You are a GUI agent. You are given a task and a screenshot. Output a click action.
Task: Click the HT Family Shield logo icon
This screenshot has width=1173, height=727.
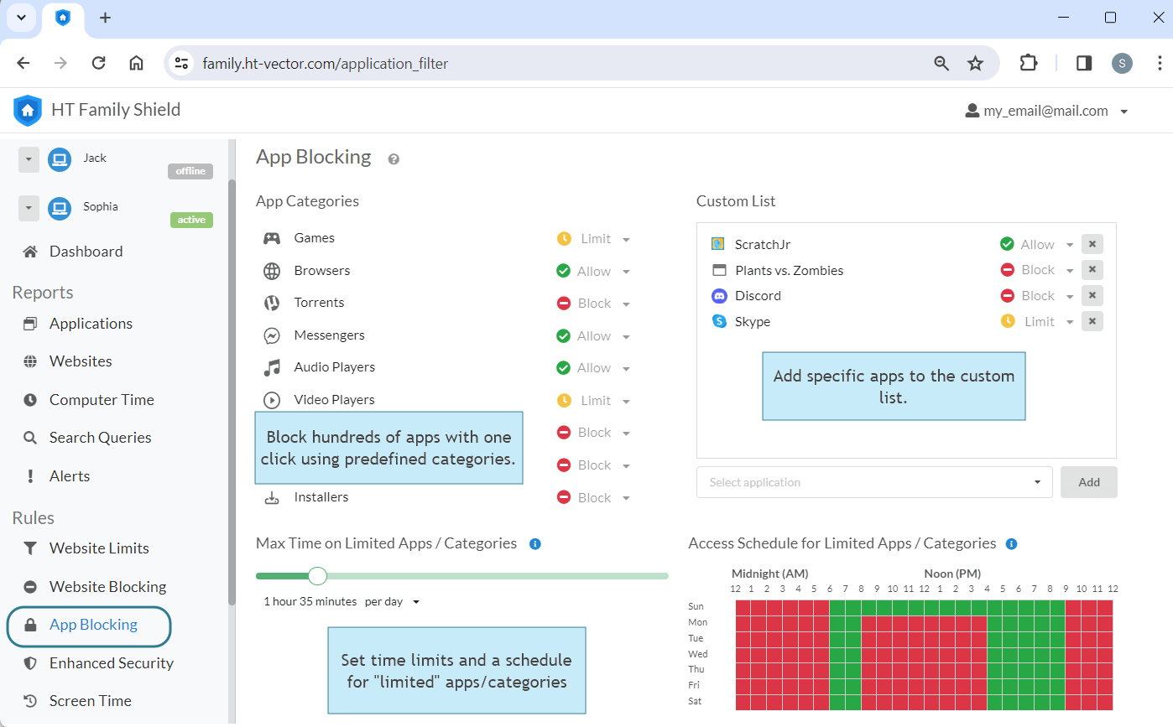click(28, 110)
